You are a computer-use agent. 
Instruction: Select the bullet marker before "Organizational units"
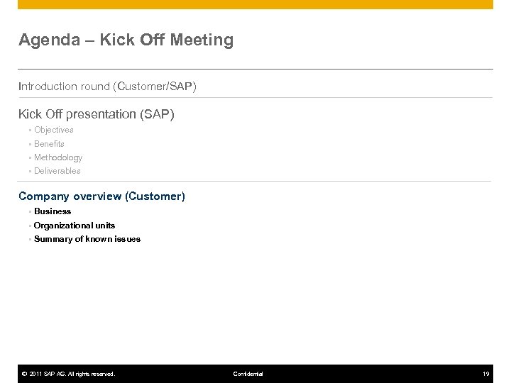(x=31, y=226)
